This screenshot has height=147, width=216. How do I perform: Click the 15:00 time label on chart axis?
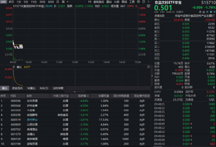[x=138, y=62]
